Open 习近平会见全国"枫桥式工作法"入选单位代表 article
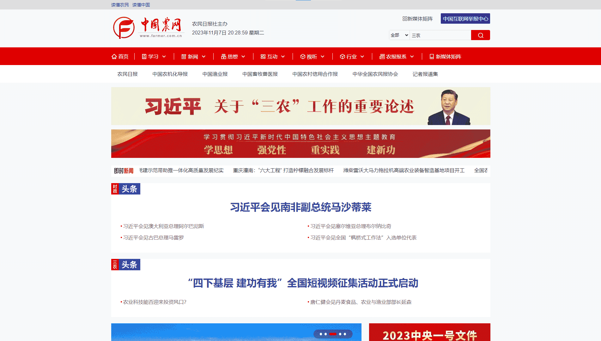This screenshot has height=341, width=601. (x=363, y=237)
